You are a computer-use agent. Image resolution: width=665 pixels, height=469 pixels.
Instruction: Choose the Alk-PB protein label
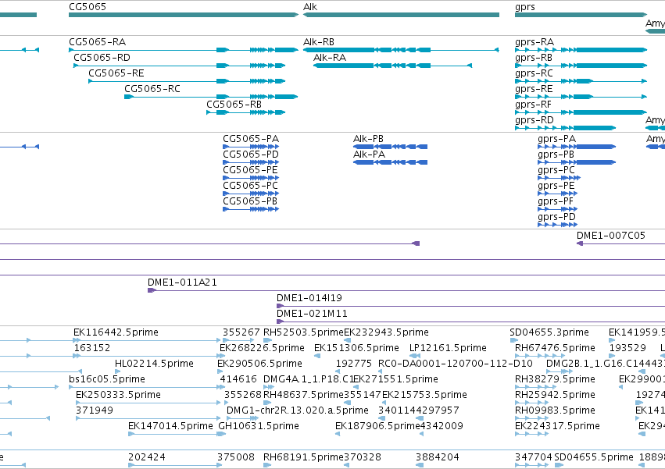point(368,139)
